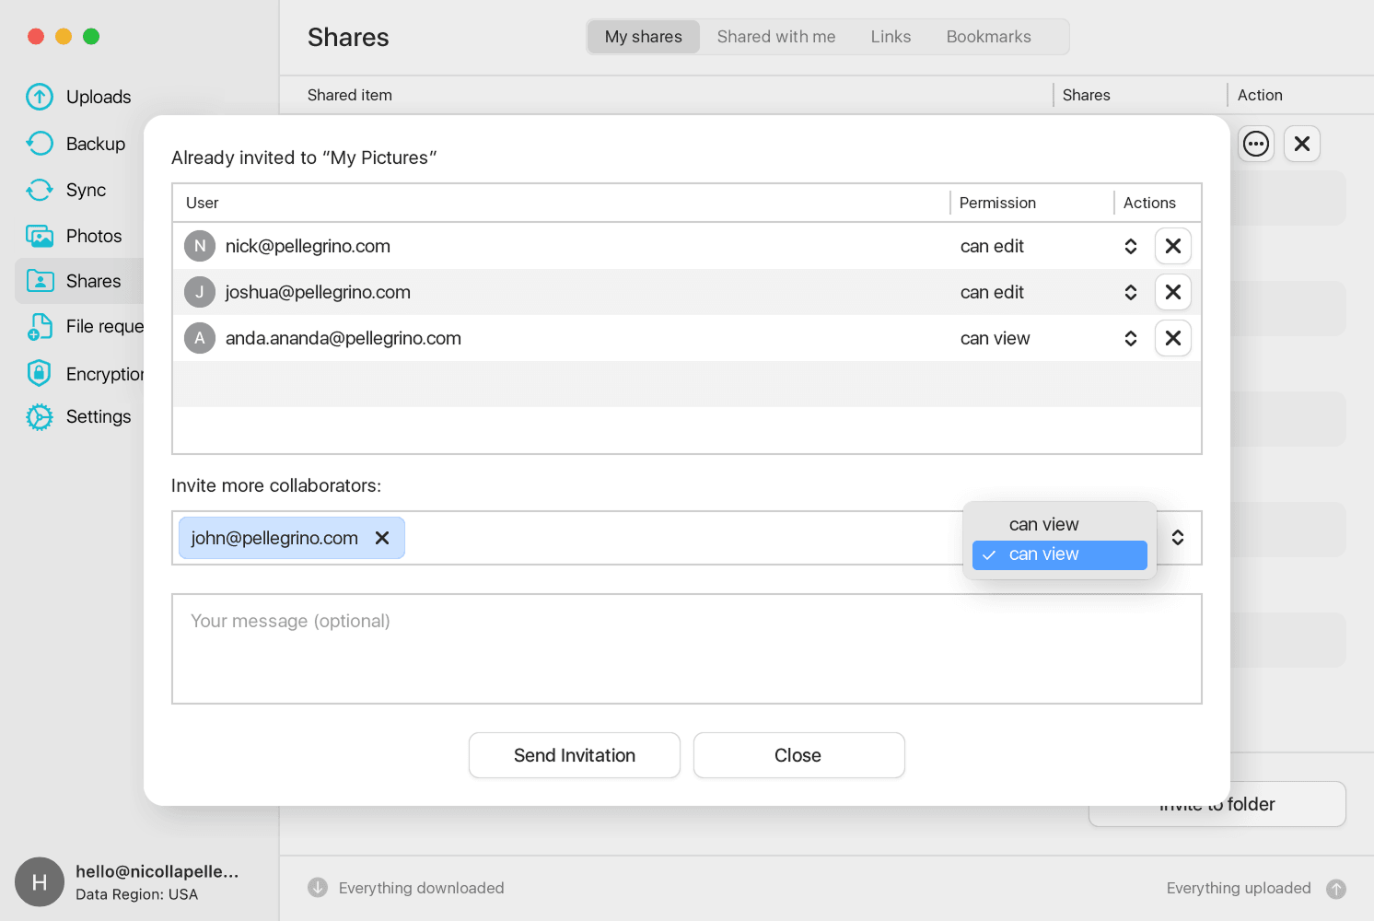The image size is (1374, 921).
Task: Open Settings from the sidebar
Action: coord(98,416)
